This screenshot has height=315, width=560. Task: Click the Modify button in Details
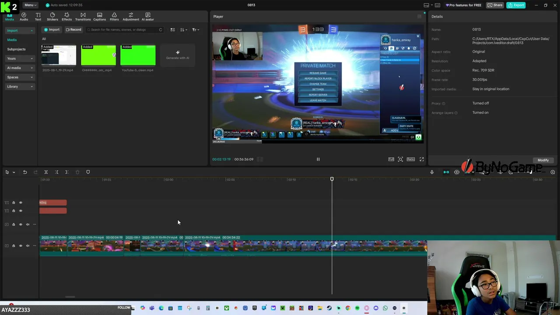point(543,160)
